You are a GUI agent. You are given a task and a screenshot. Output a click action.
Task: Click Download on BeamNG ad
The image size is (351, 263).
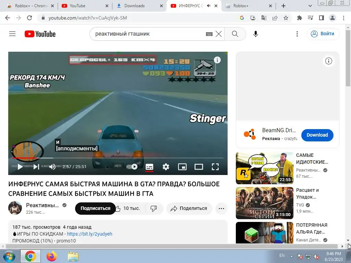coord(317,135)
